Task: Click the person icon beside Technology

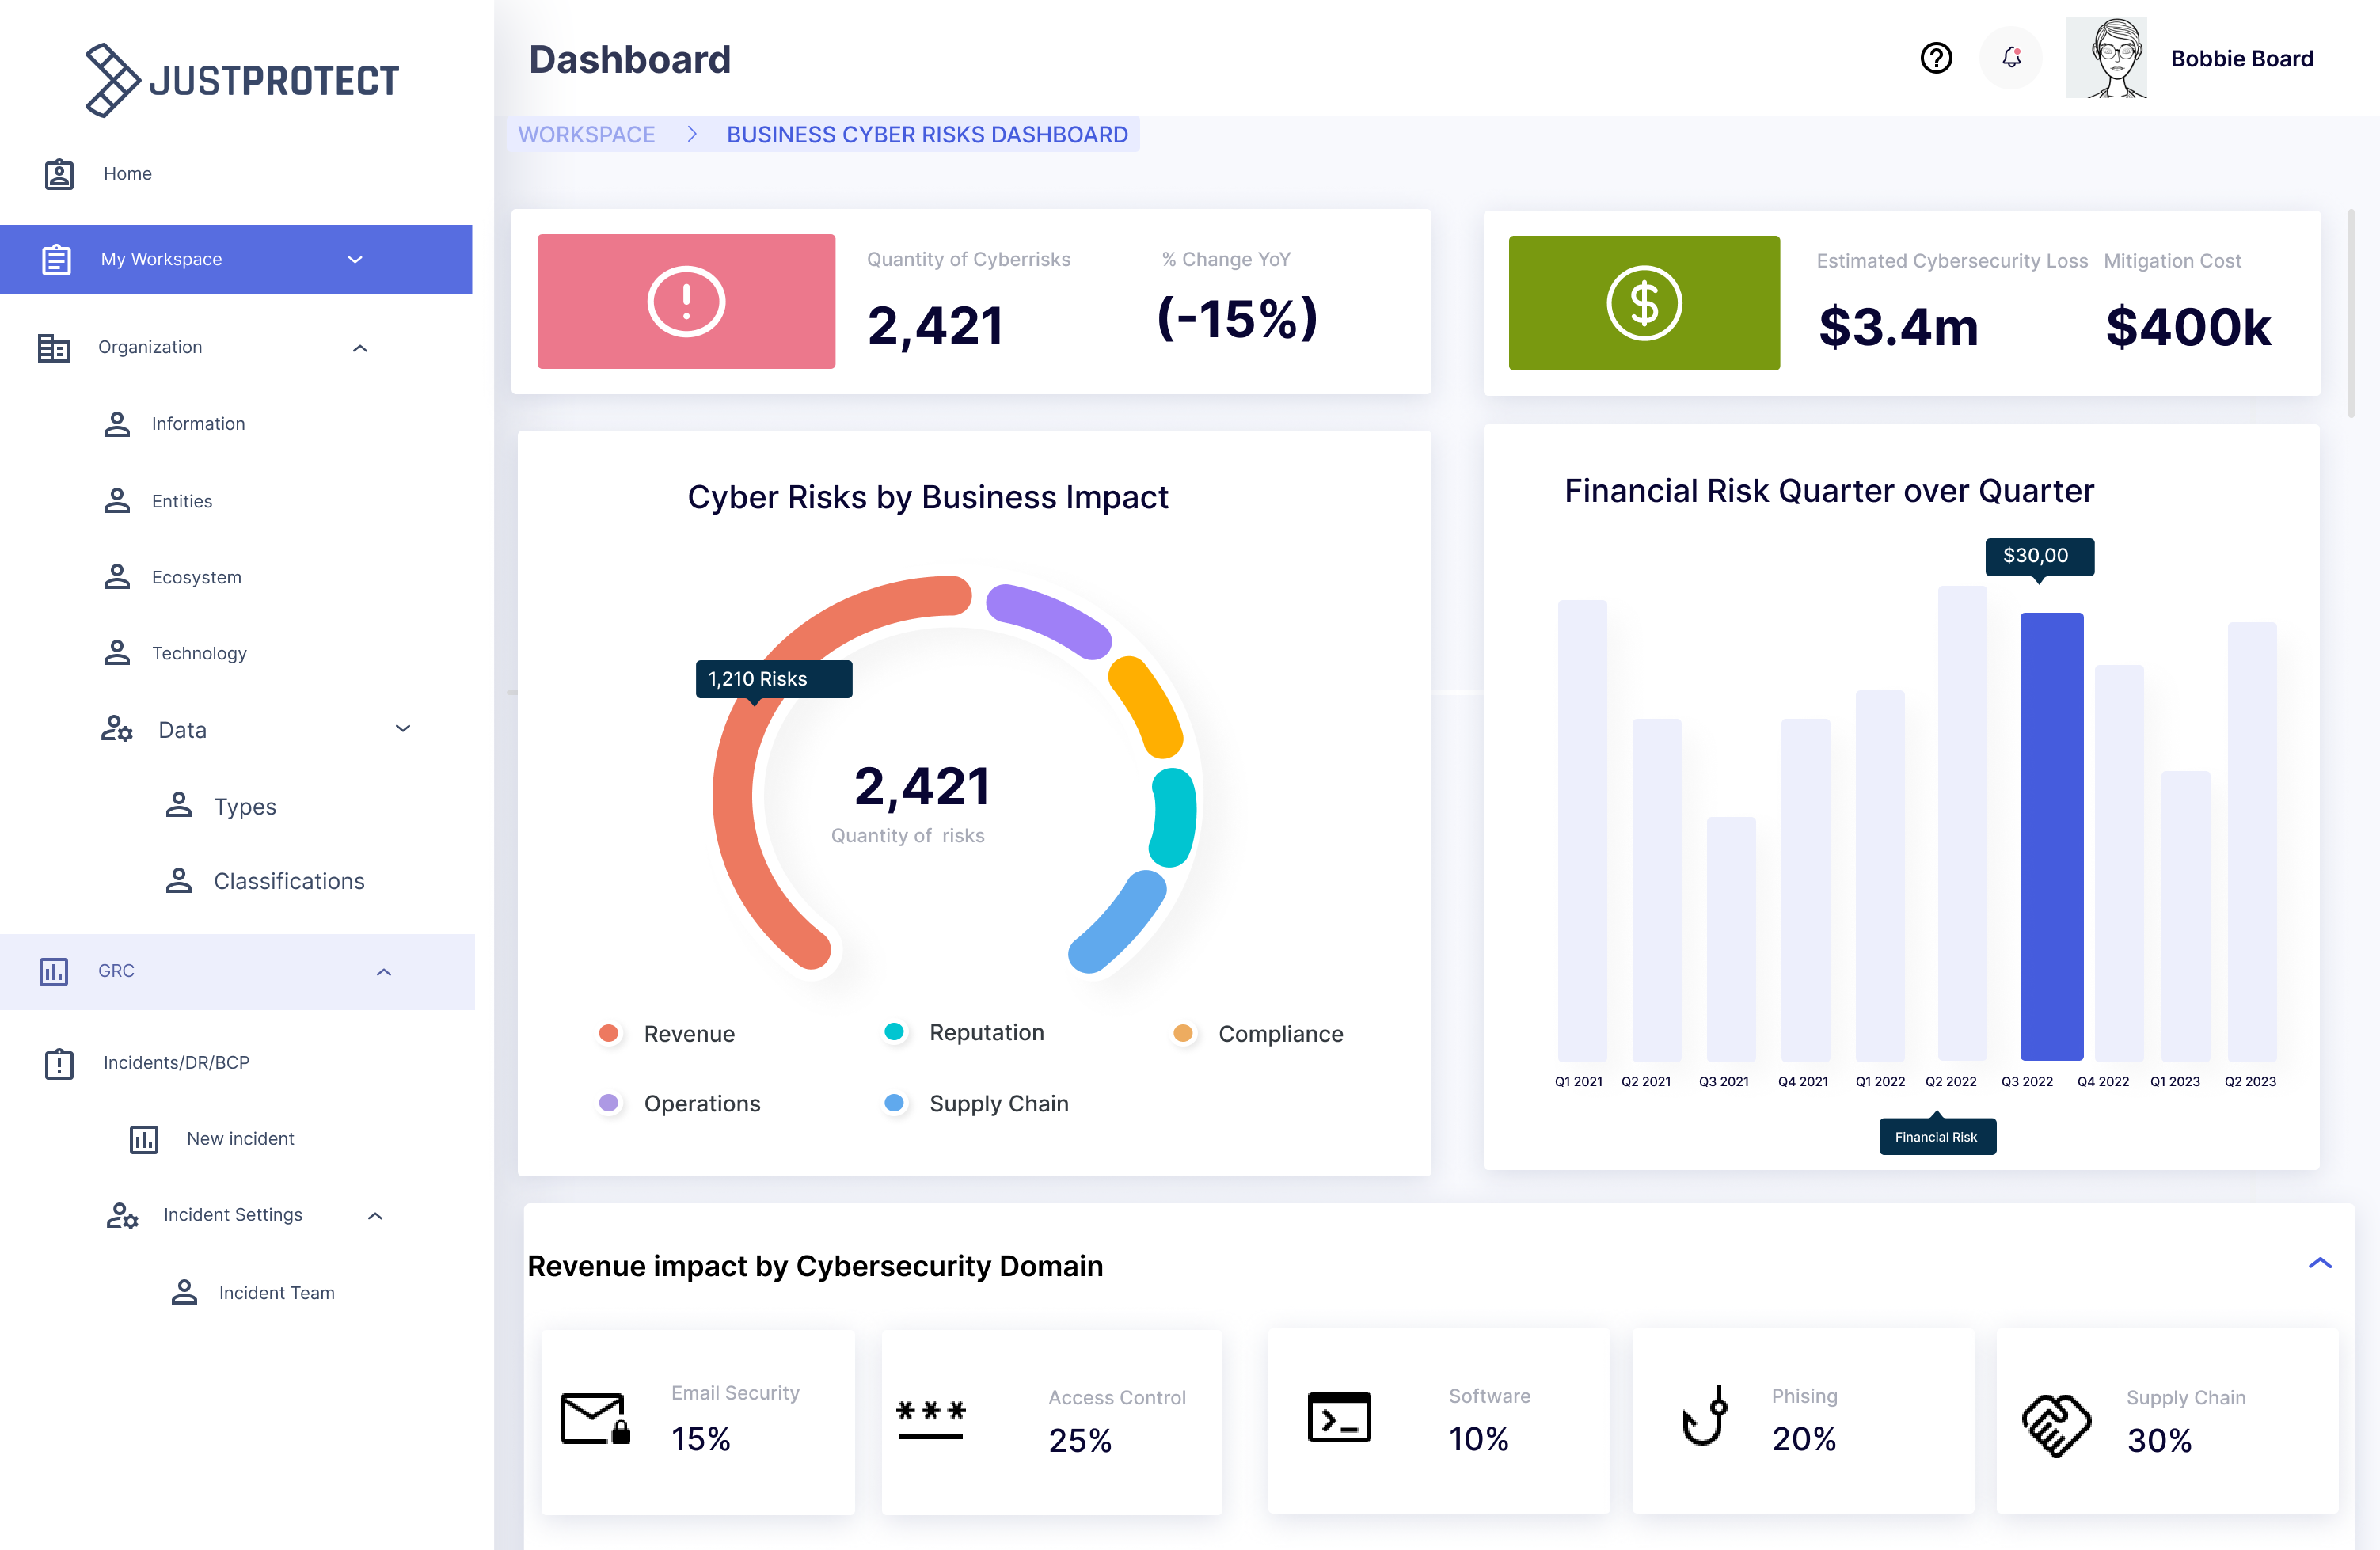Action: [x=117, y=653]
